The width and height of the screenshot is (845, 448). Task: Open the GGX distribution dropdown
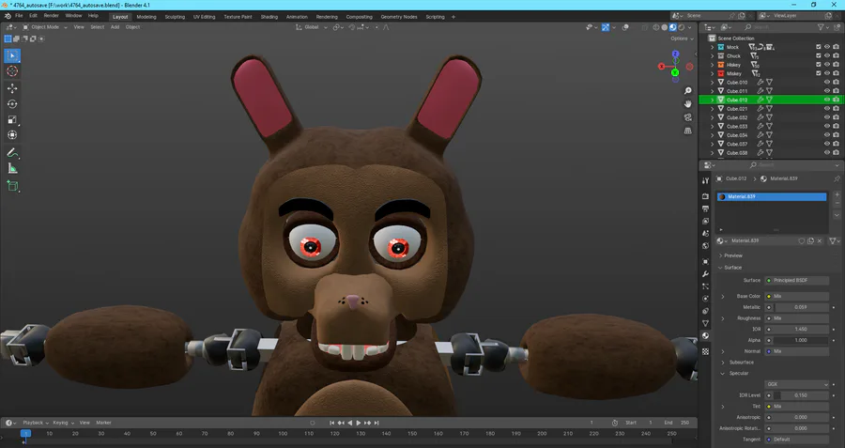pyautogui.click(x=796, y=384)
